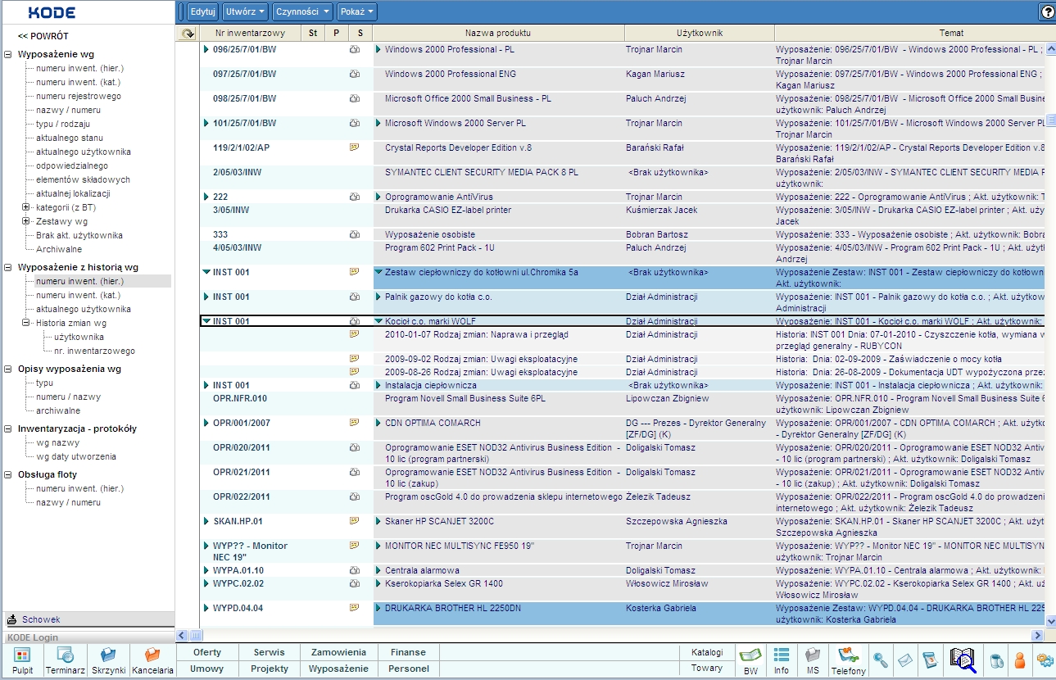Click note icon in WYPD.04.04 row
Screen dimensions: 1056x680
[x=355, y=608]
